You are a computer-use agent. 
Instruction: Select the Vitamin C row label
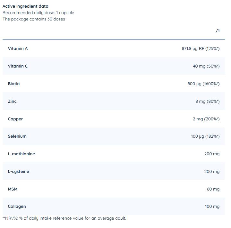click(18, 66)
